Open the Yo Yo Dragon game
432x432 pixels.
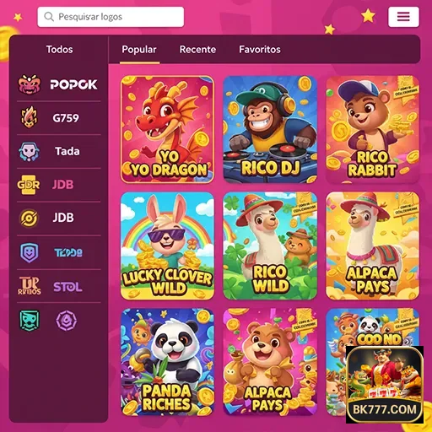tap(167, 129)
